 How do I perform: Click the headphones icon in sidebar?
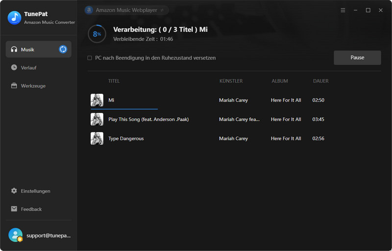click(x=14, y=49)
